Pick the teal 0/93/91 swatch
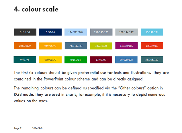The width and height of the screenshot is (182, 133). [x=25, y=60]
